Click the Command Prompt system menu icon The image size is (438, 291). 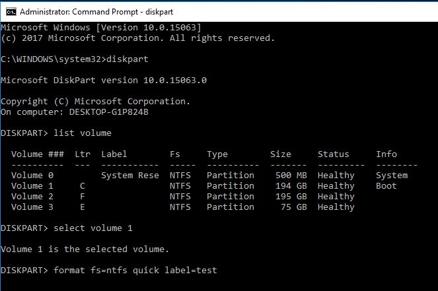(x=9, y=11)
